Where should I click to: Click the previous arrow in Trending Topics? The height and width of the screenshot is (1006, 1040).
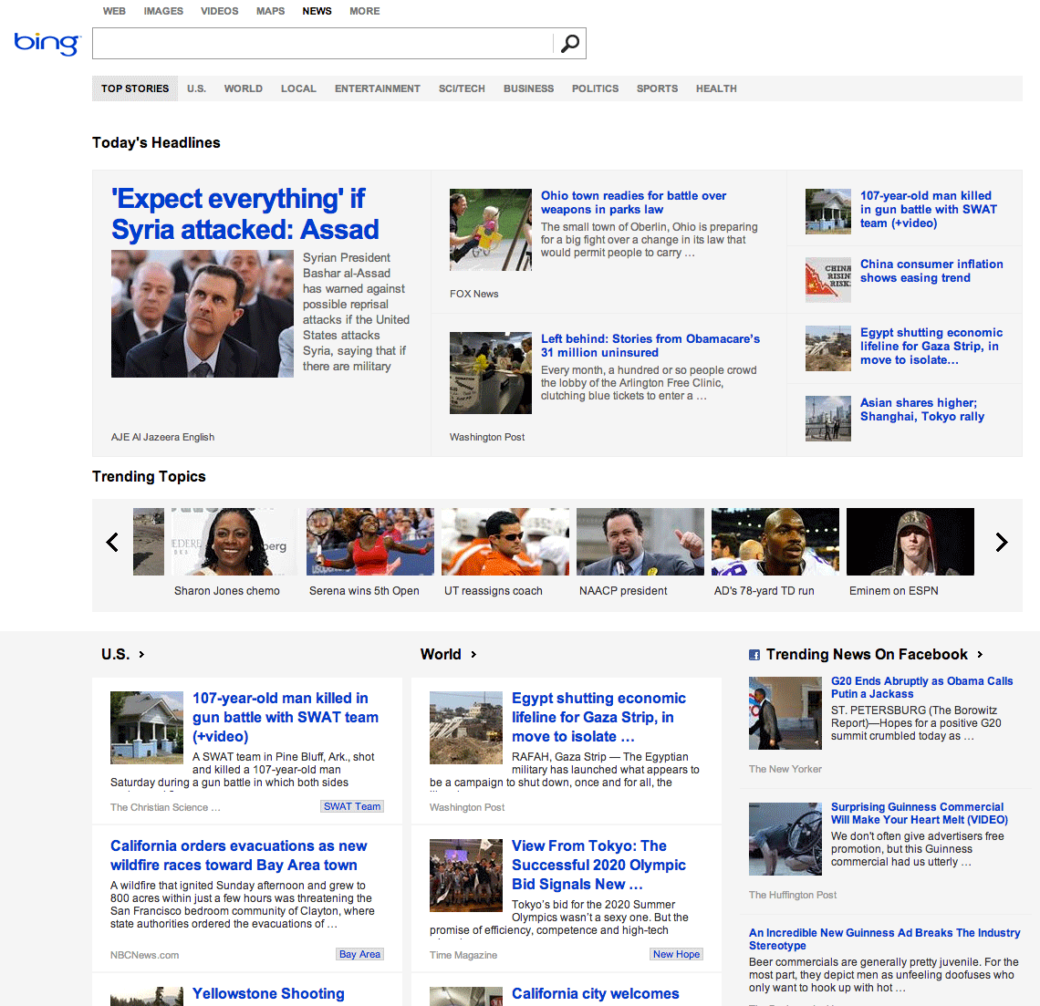point(112,543)
